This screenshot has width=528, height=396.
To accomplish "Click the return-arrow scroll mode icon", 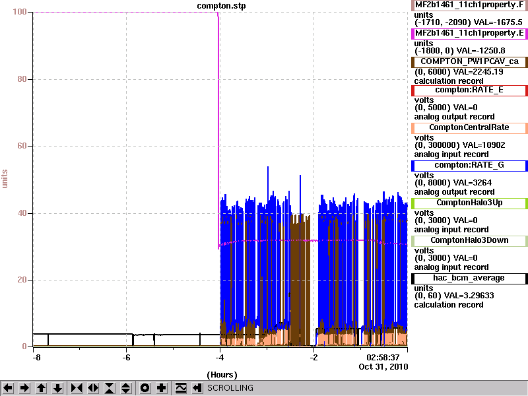I will tap(197, 388).
